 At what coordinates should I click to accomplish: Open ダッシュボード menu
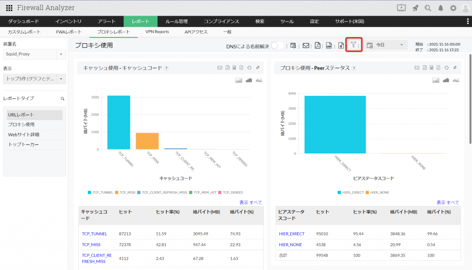[24, 21]
